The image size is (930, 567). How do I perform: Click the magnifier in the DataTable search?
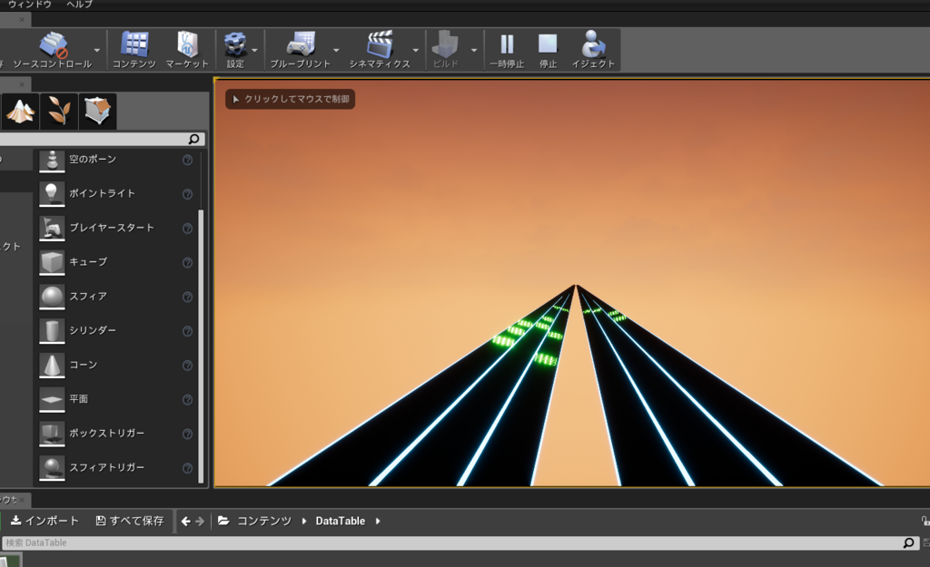coord(908,543)
